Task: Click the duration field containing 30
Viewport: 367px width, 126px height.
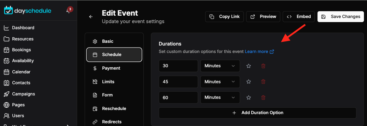Action: pos(178,66)
